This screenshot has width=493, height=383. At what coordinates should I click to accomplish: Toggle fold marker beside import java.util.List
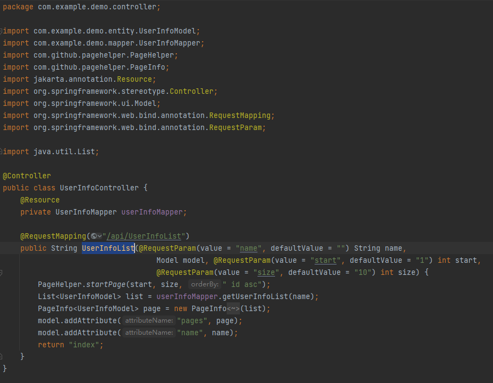click(1, 151)
